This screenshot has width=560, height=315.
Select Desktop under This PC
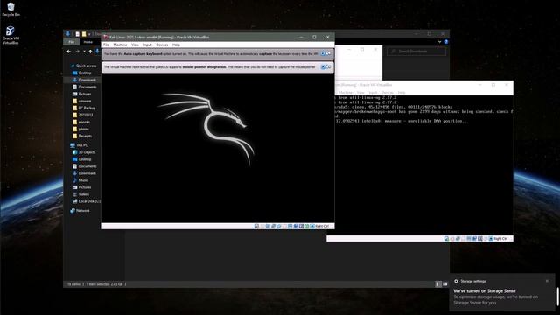[x=81, y=159]
